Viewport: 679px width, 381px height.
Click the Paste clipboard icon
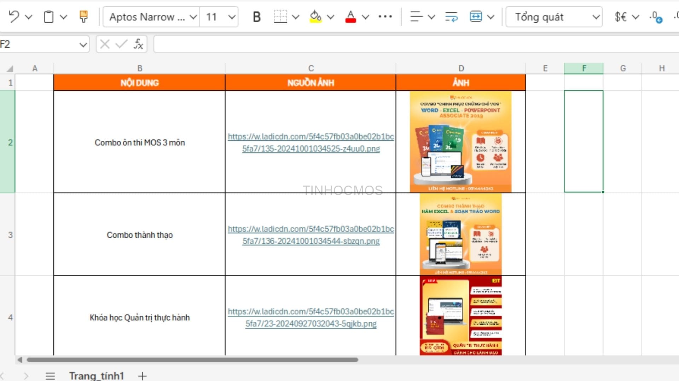tap(48, 17)
